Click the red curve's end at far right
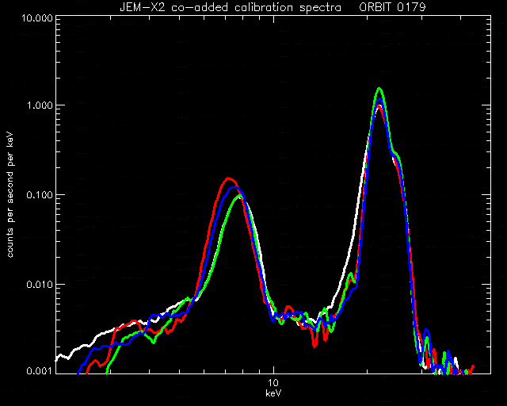507x406 pixels. [473, 367]
